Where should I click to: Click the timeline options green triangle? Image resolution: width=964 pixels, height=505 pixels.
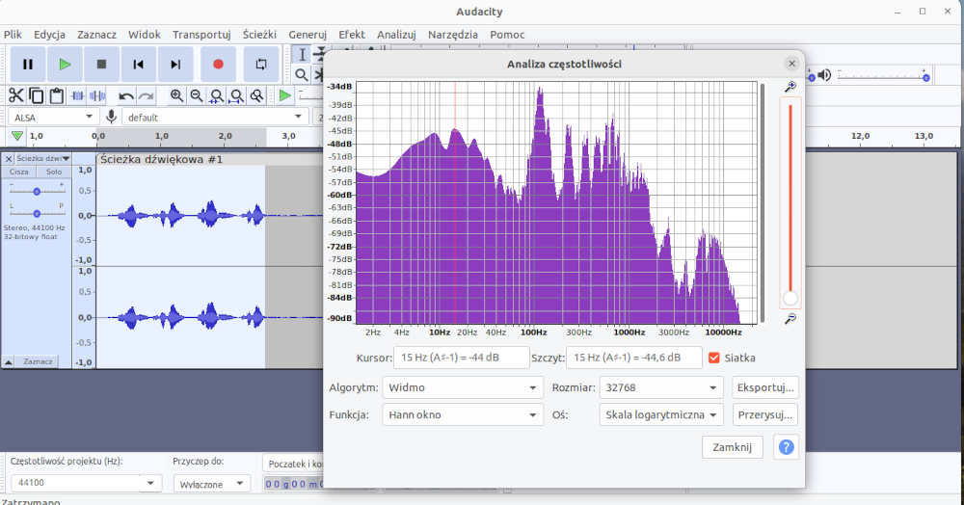point(17,136)
